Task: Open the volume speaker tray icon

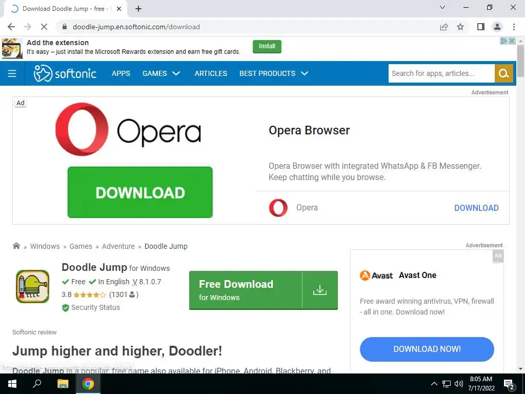Action: pyautogui.click(x=459, y=384)
